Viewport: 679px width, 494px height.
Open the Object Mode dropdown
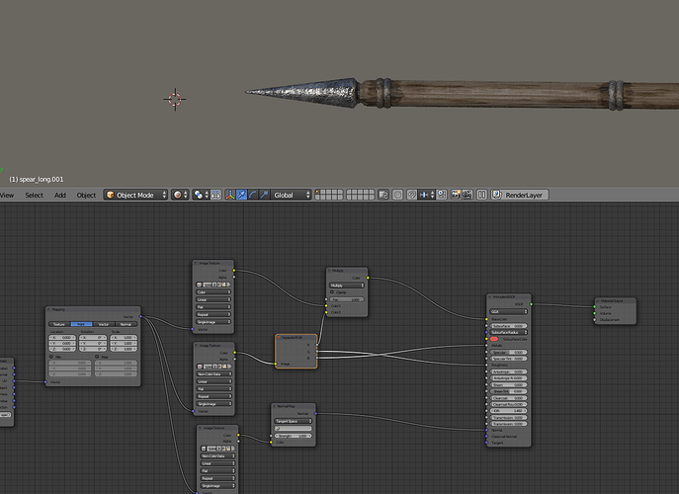(135, 195)
